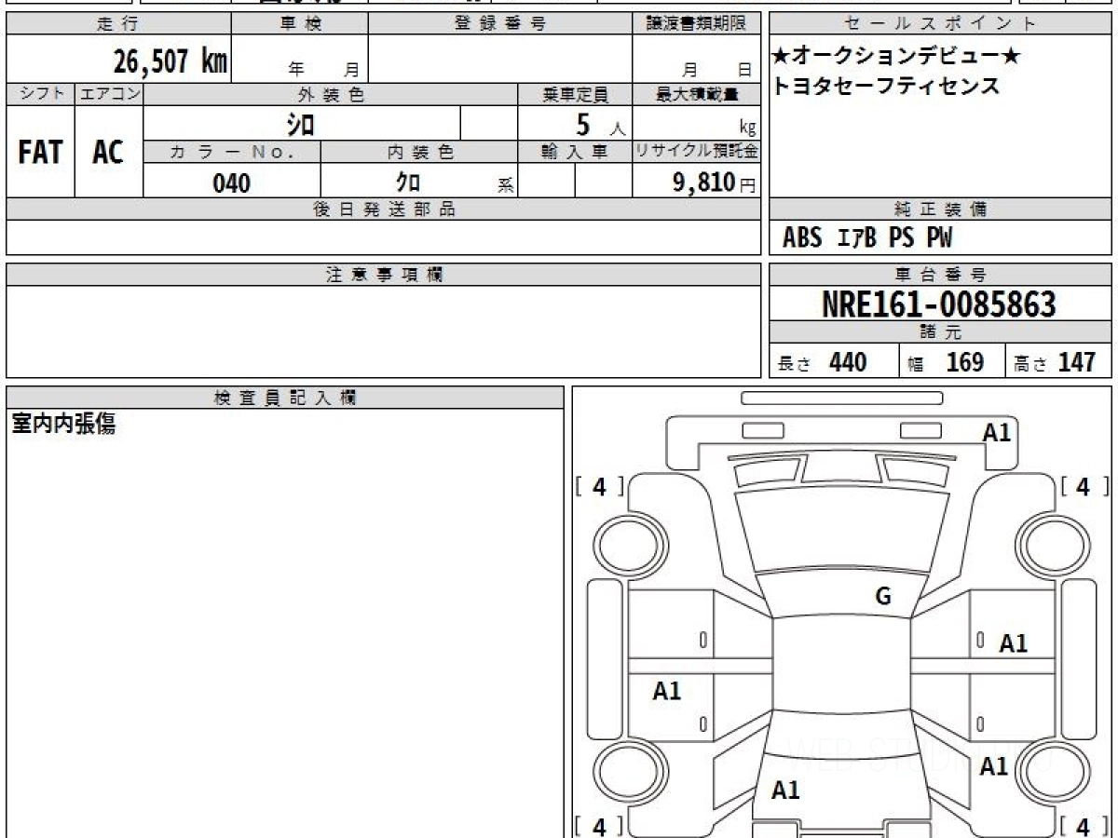Image resolution: width=1118 pixels, height=838 pixels.
Task: Select the [4] tire rating at rear-right wheel
Action: (1084, 826)
